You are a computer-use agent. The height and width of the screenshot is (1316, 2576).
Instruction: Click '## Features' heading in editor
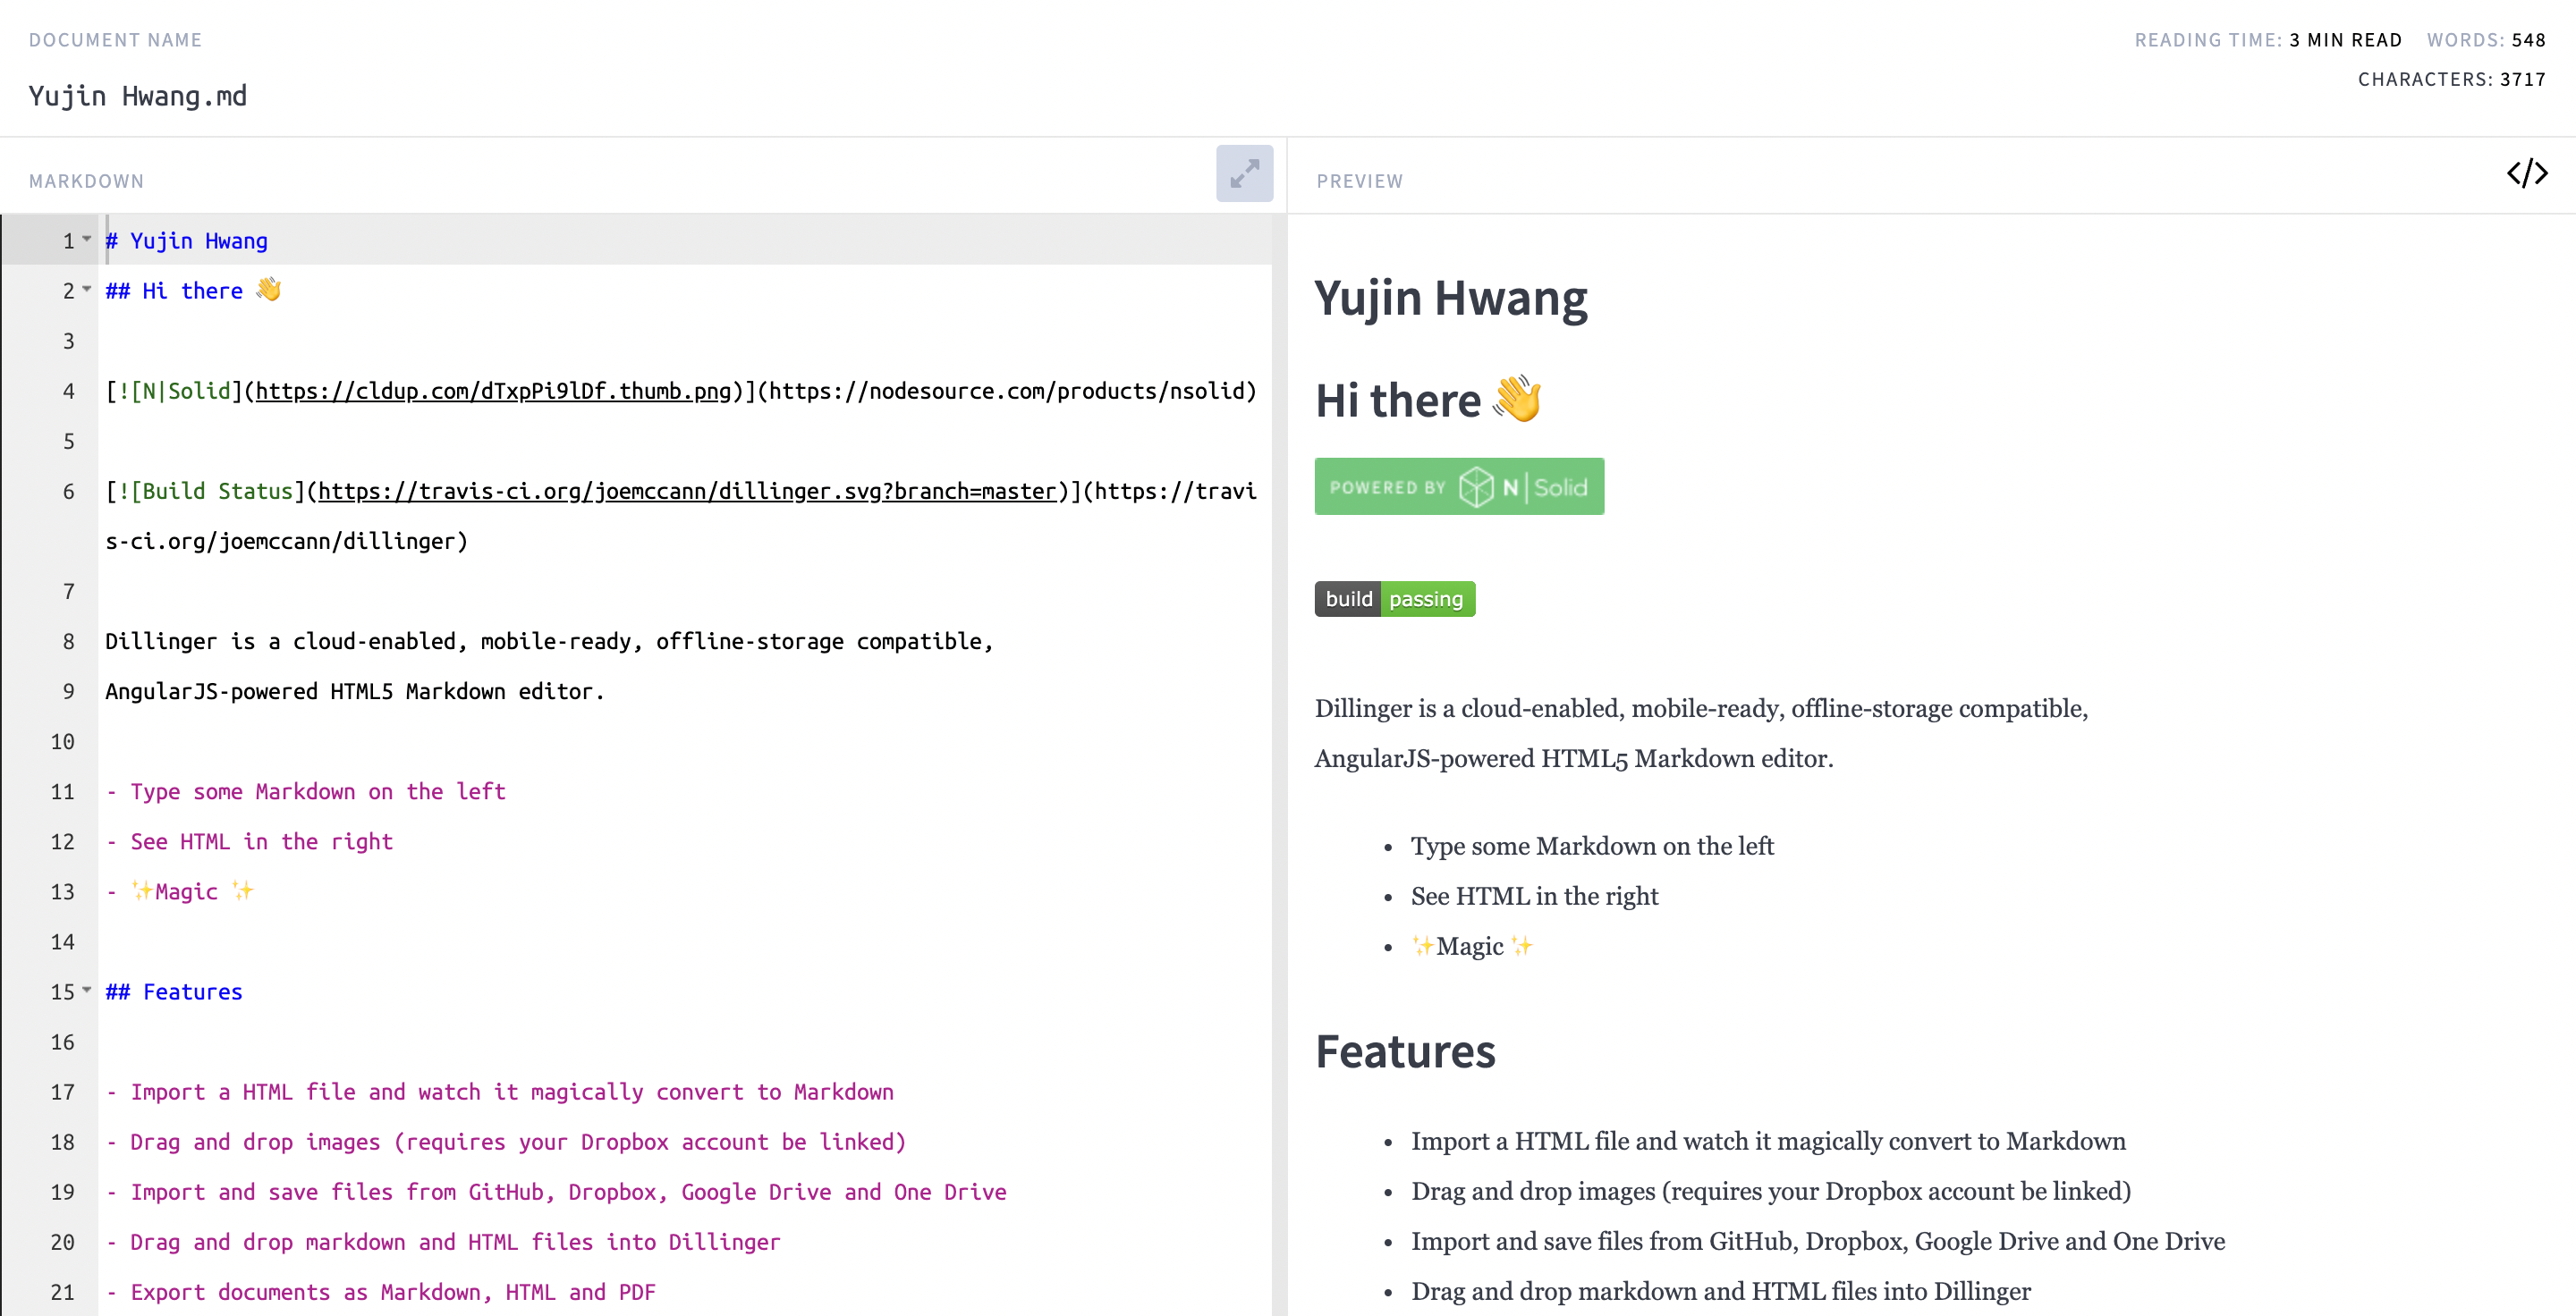pyautogui.click(x=174, y=991)
